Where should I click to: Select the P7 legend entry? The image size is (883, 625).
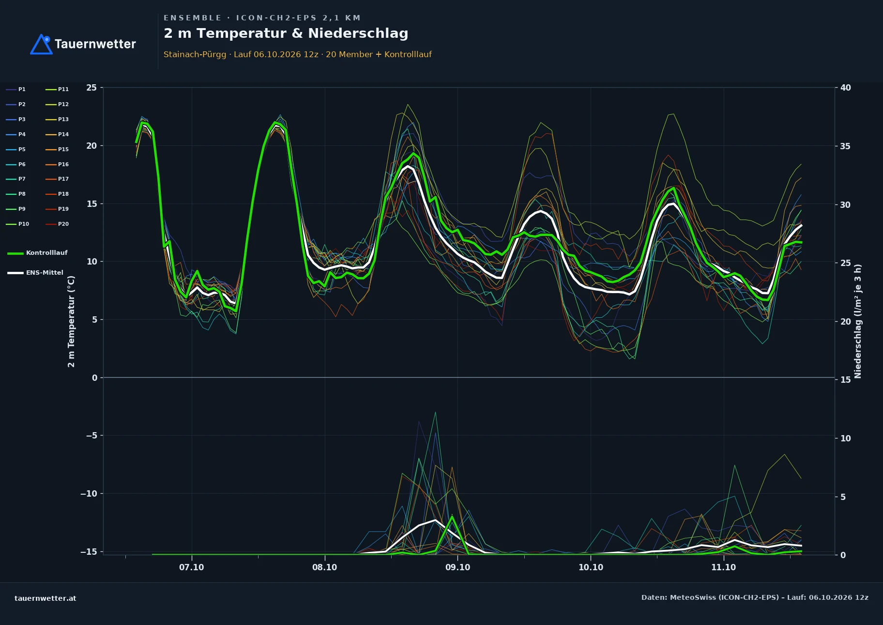tap(15, 179)
